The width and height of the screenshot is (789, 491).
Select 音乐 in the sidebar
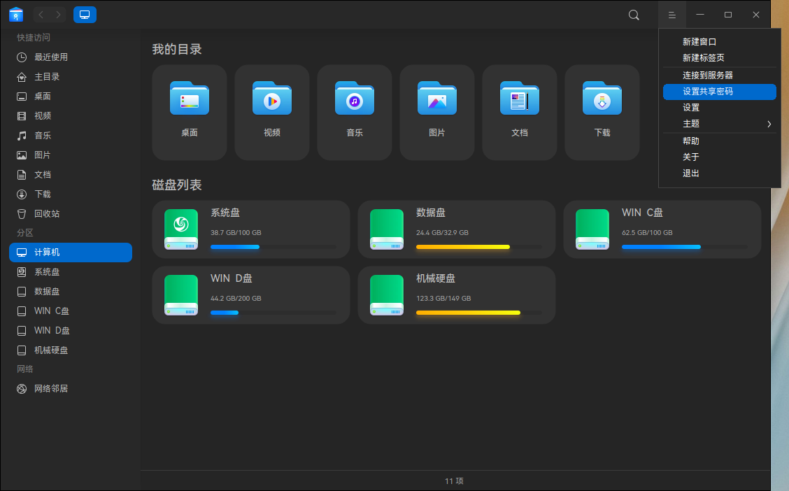(71, 135)
